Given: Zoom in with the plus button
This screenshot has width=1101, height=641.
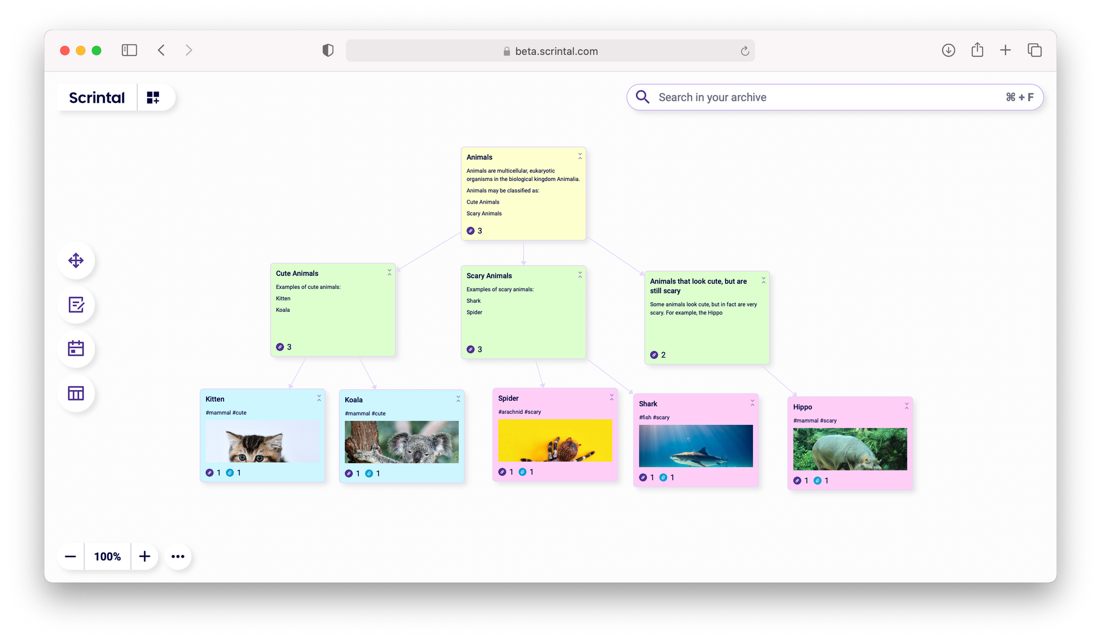Looking at the screenshot, I should coord(145,557).
